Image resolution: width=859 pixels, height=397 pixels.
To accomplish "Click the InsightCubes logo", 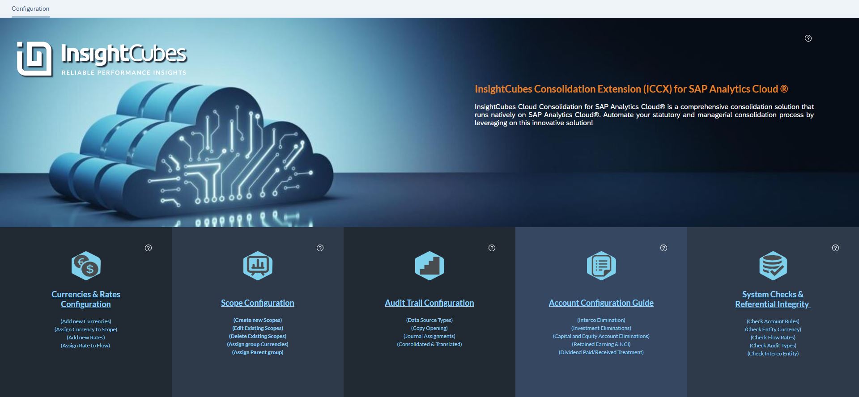I will point(102,59).
